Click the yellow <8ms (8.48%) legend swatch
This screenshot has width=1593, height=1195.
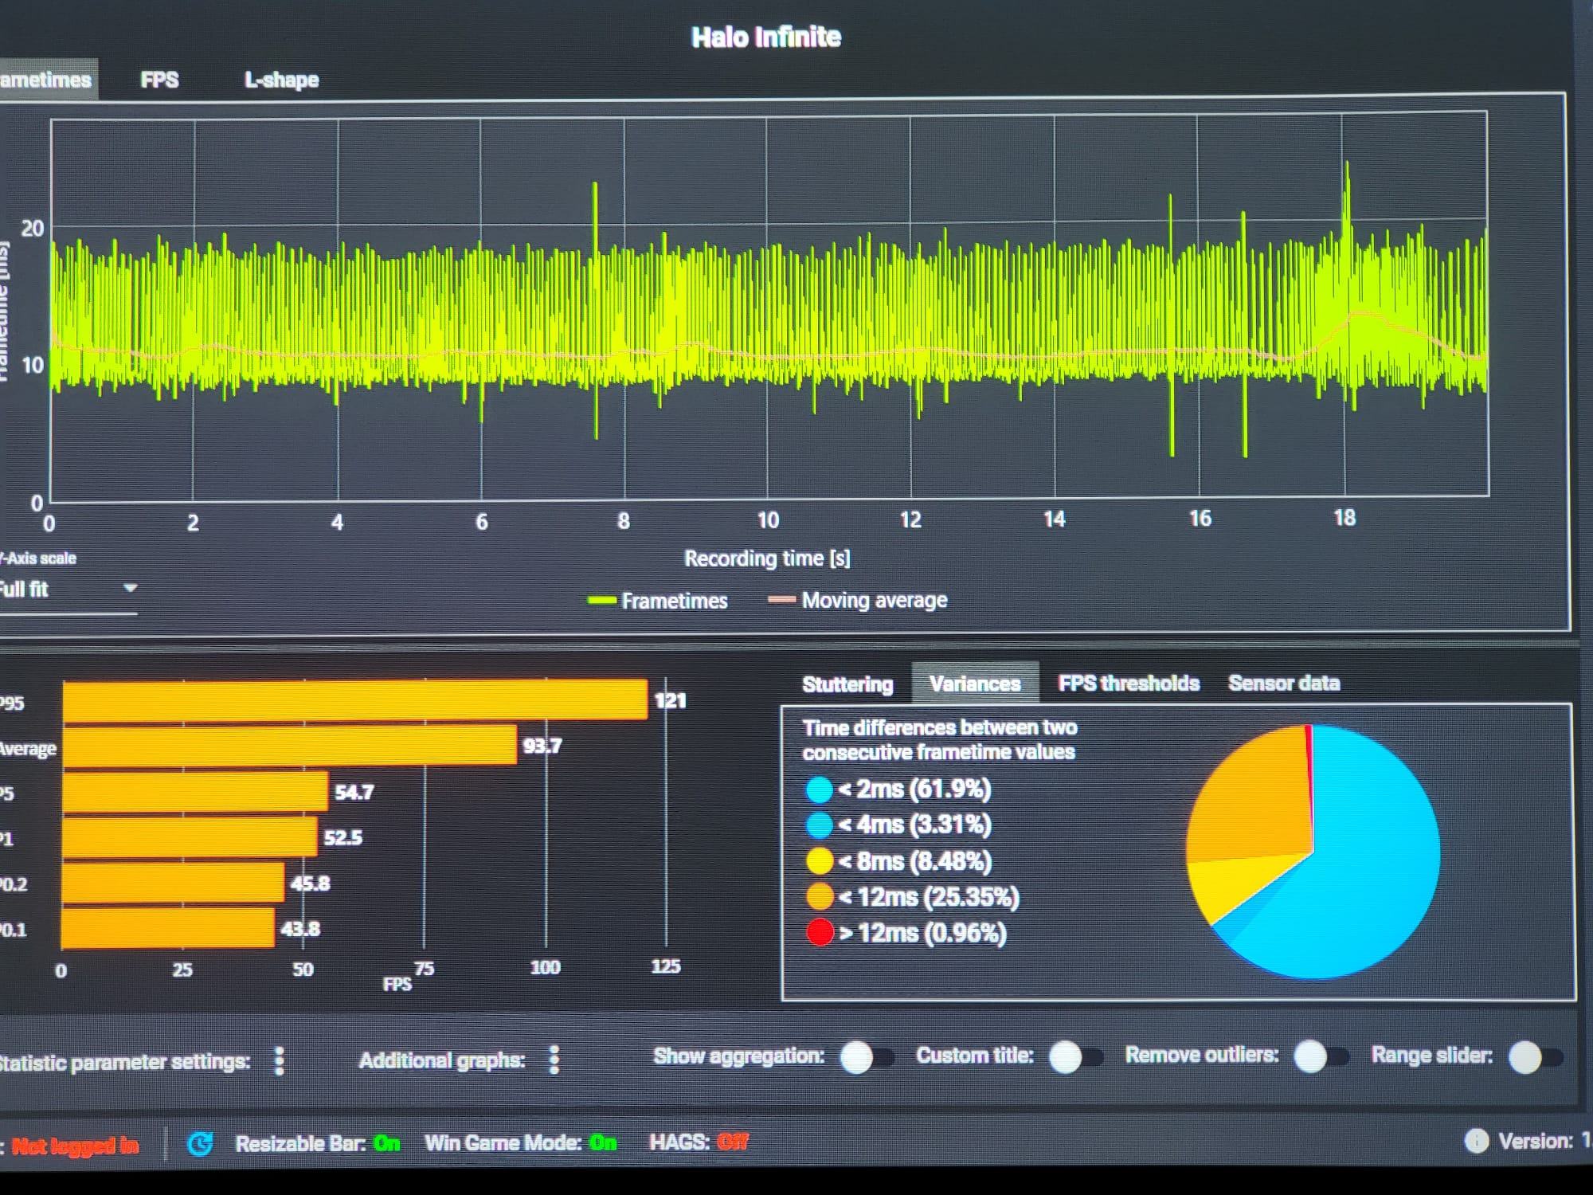pos(819,861)
